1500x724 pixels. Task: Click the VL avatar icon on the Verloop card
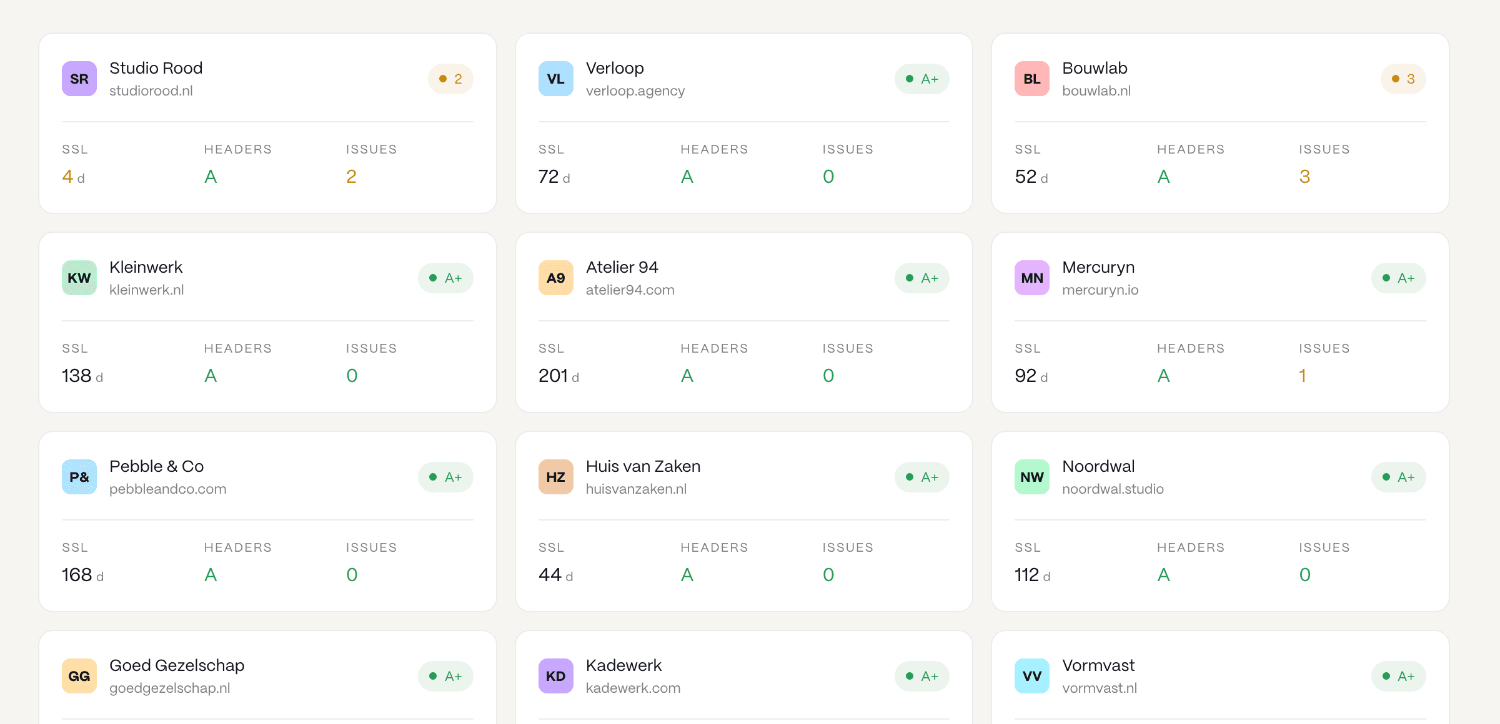555,79
